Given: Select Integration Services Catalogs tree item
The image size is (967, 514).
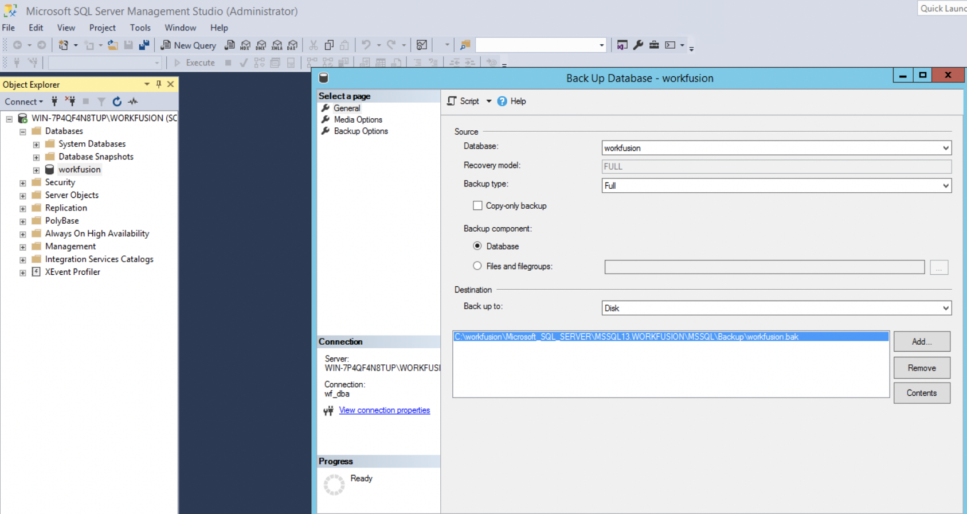Looking at the screenshot, I should click(x=99, y=259).
